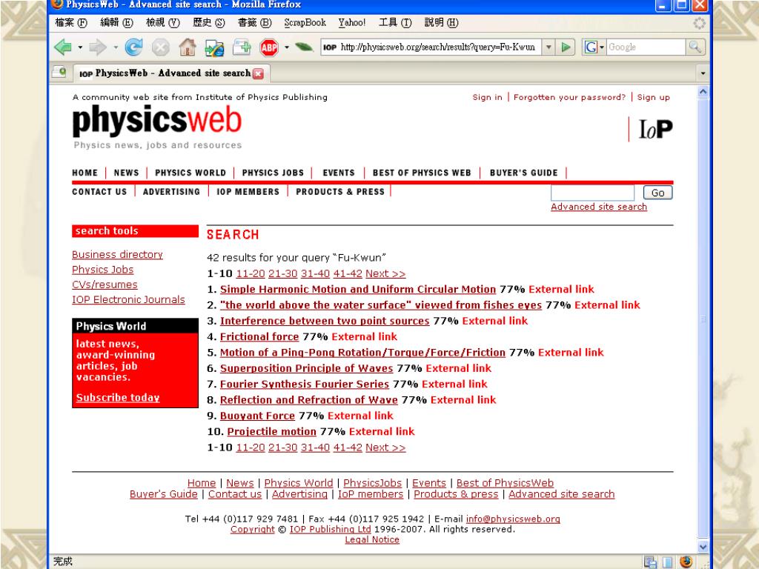Image resolution: width=759 pixels, height=569 pixels.
Task: Open a new tab via toolbar icon
Action: (x=242, y=47)
